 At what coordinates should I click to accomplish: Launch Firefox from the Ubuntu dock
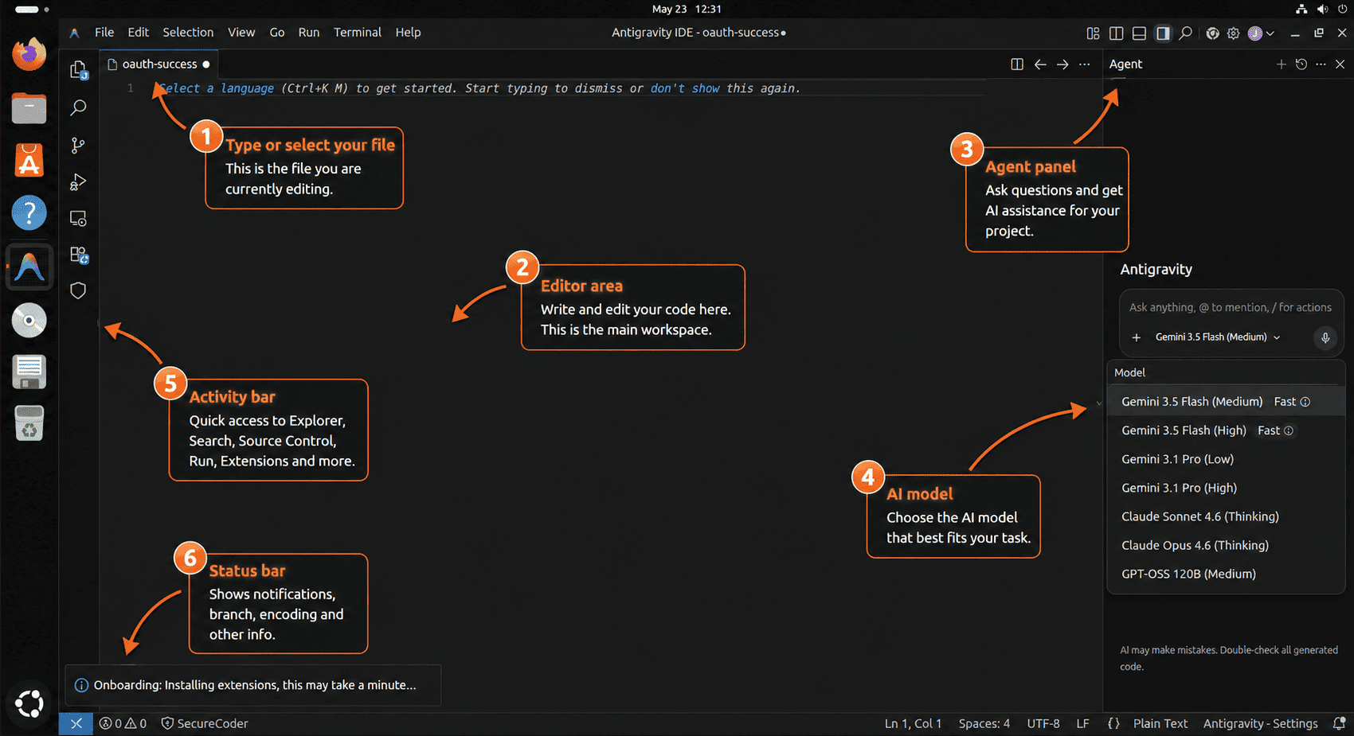click(29, 54)
